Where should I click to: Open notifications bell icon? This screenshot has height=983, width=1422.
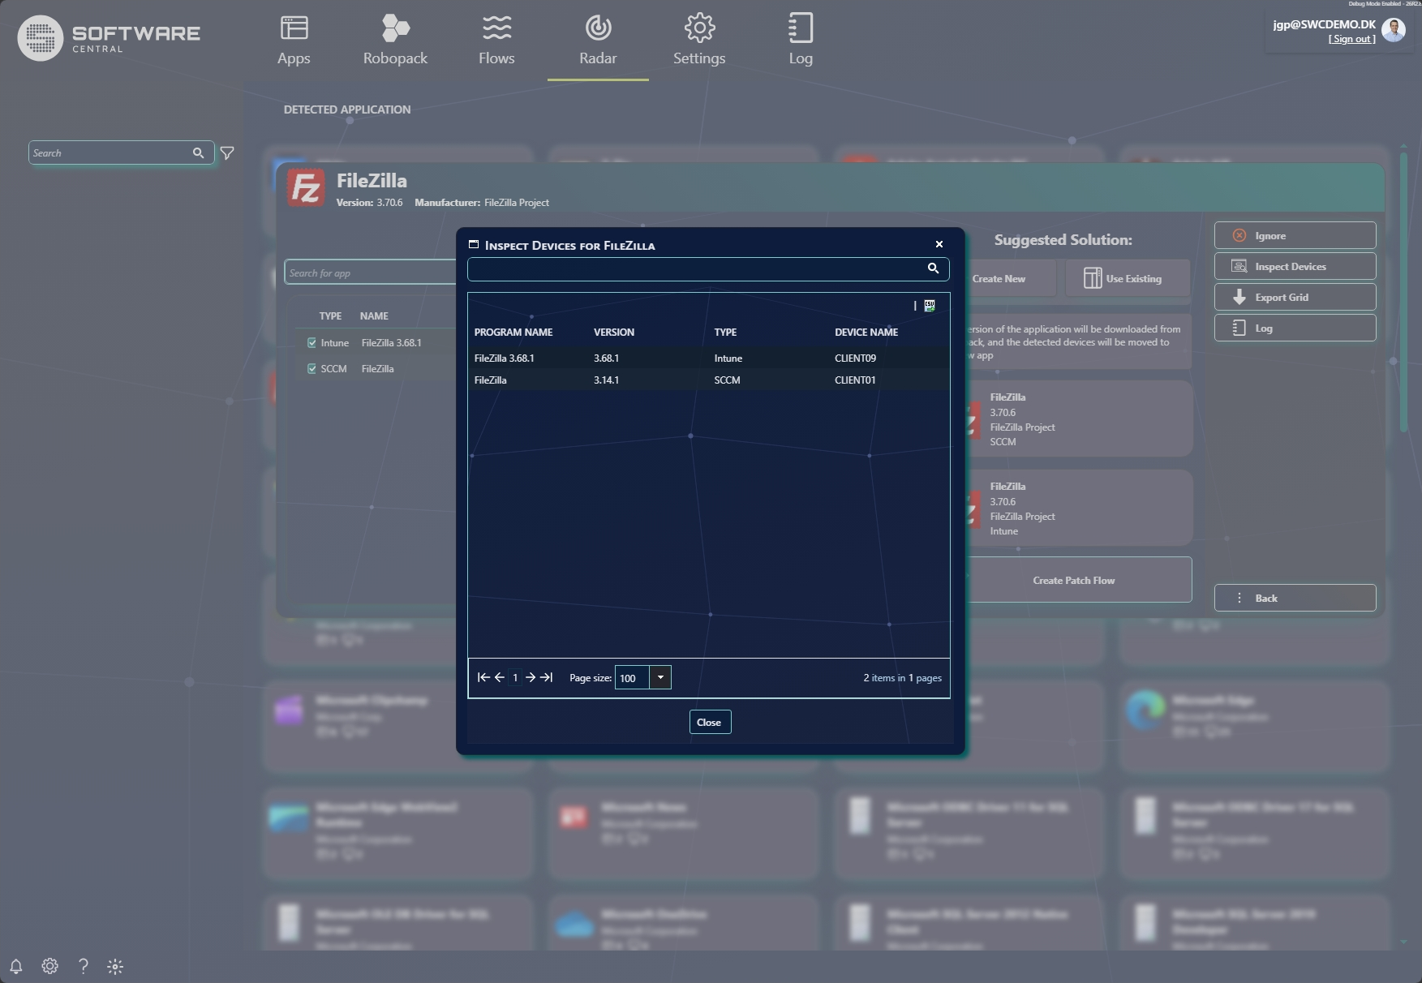16,966
